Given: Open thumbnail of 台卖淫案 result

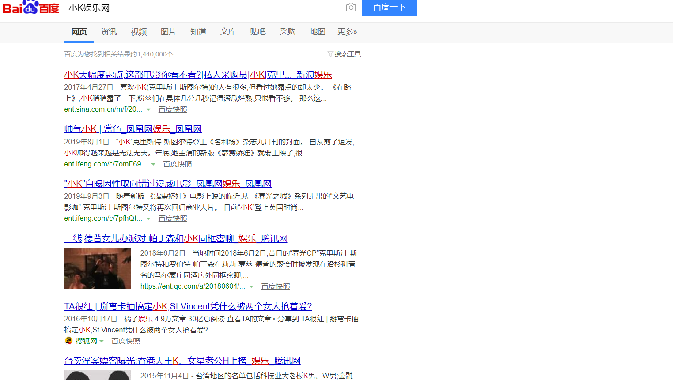Looking at the screenshot, I should (98, 375).
